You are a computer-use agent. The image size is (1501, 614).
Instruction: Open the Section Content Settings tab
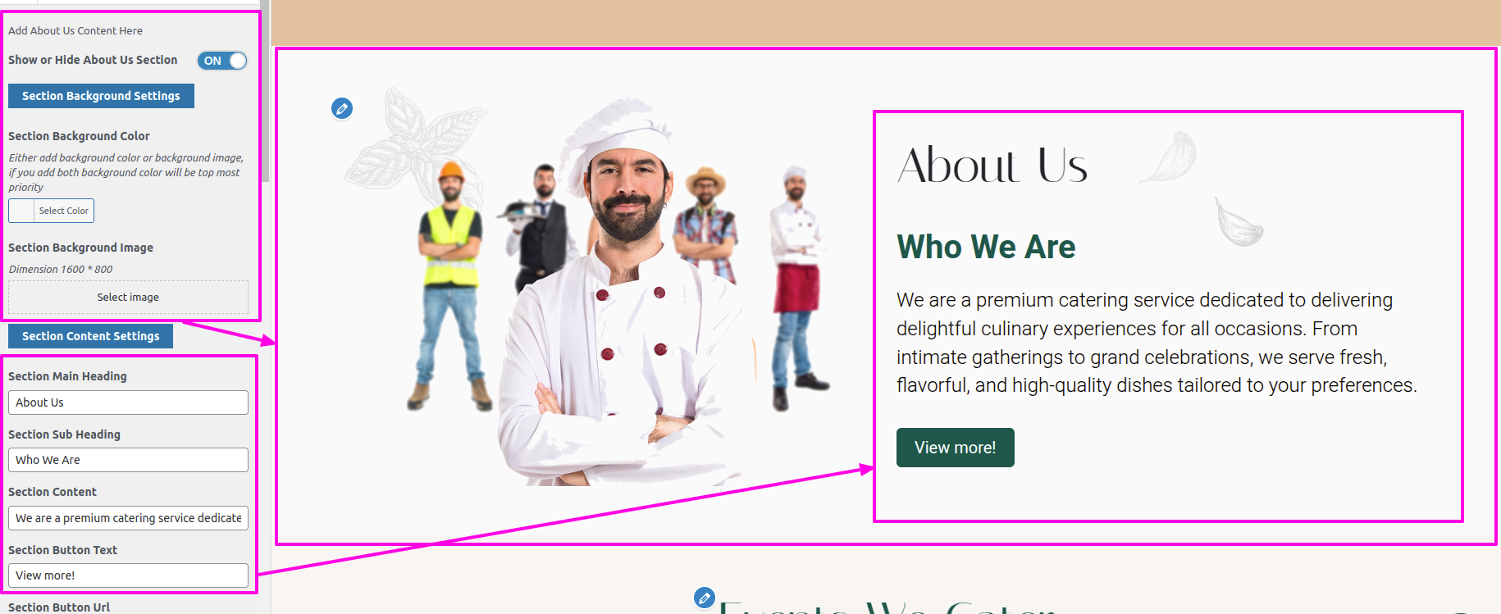[90, 336]
